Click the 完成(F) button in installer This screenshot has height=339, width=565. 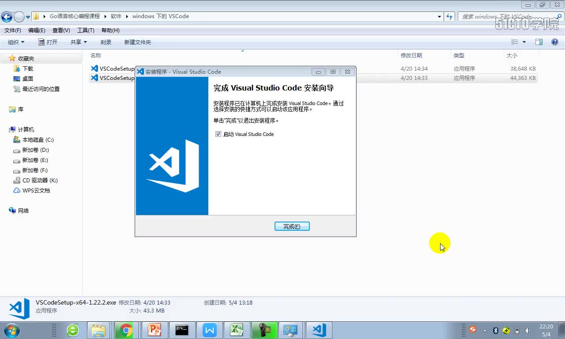pos(292,226)
